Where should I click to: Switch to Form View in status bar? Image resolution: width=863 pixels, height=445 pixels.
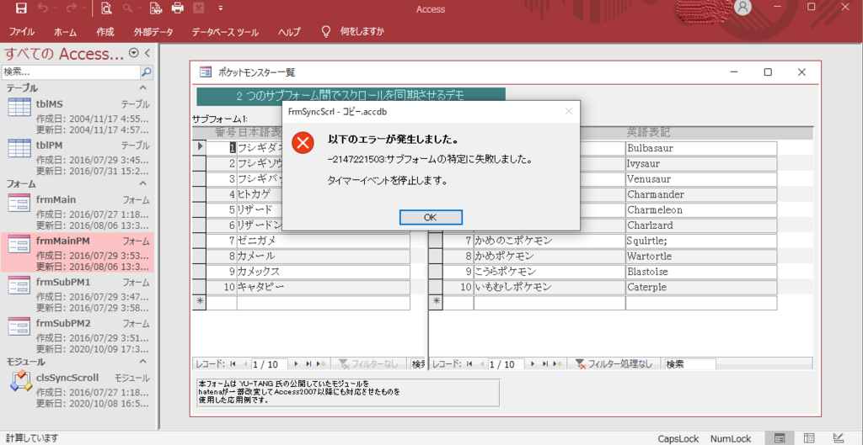(x=780, y=437)
